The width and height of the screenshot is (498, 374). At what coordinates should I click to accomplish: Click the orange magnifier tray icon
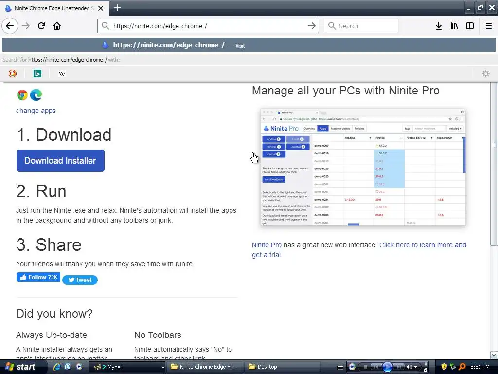coord(462,367)
